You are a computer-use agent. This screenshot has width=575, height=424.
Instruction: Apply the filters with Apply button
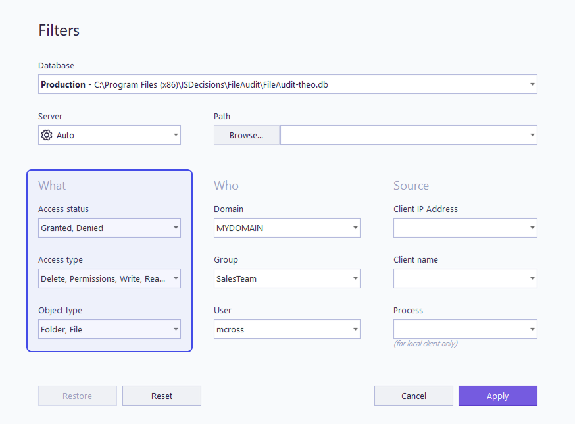(x=497, y=396)
